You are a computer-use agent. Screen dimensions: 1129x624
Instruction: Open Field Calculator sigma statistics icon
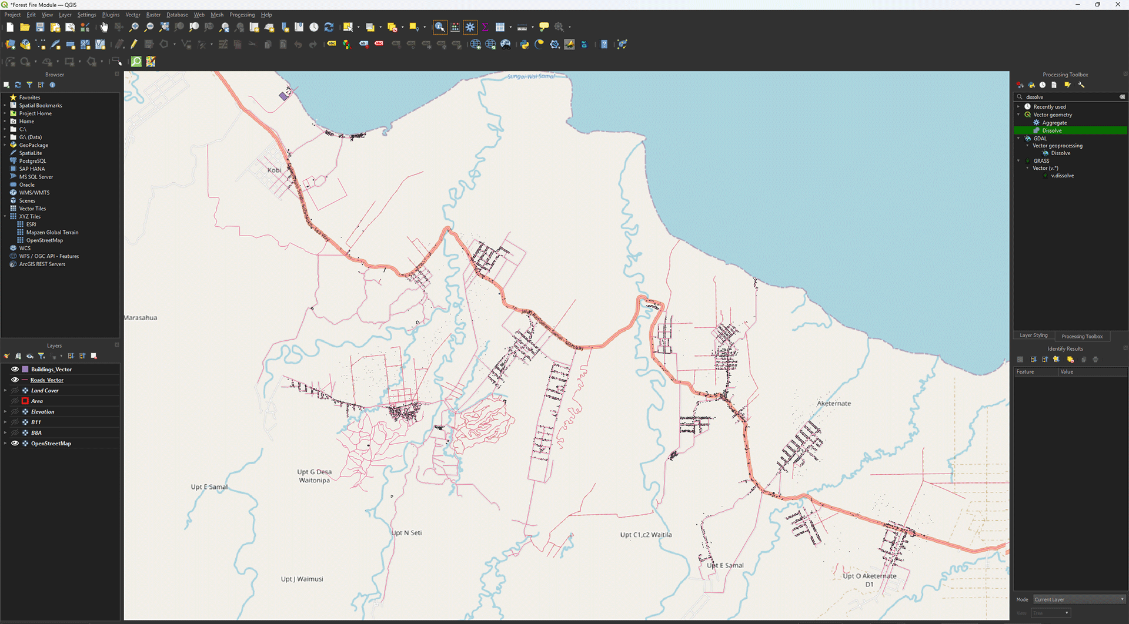485,27
